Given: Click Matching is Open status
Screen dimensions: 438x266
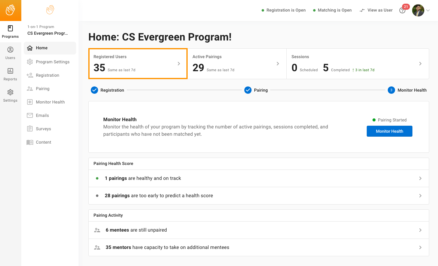Looking at the screenshot, I should 332,10.
